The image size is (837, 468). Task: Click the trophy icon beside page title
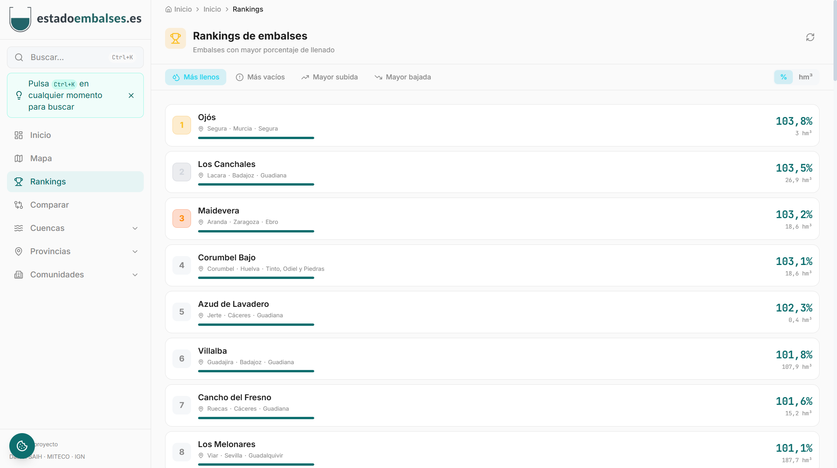(176, 38)
